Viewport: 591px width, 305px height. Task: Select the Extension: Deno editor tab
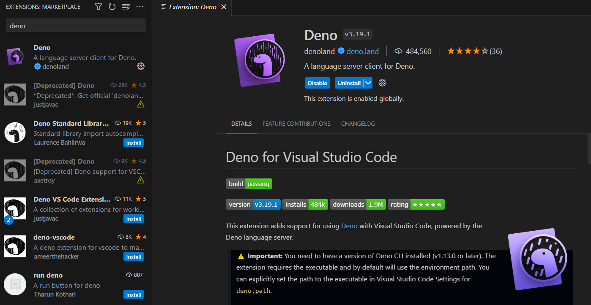click(x=192, y=7)
